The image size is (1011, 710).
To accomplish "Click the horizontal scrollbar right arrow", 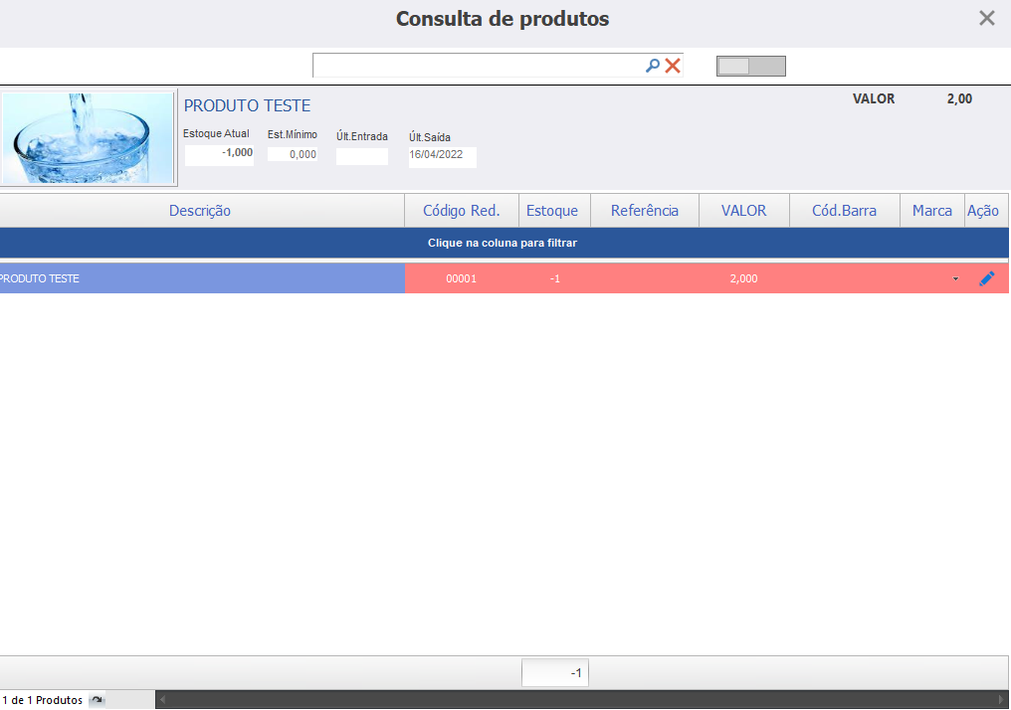I will 1001,699.
